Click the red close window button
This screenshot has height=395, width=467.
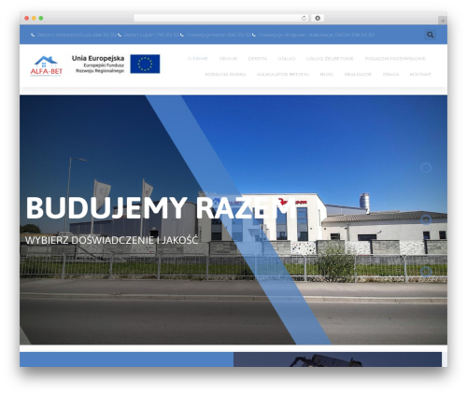click(x=27, y=19)
